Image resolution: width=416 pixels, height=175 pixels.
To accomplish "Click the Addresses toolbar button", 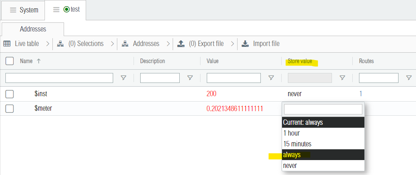I will 141,44.
